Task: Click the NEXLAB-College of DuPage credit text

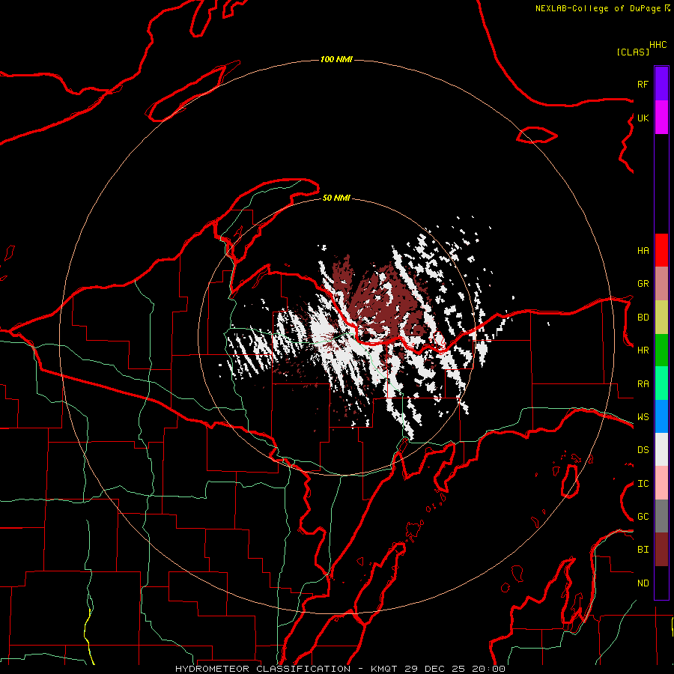Action: 598,8
